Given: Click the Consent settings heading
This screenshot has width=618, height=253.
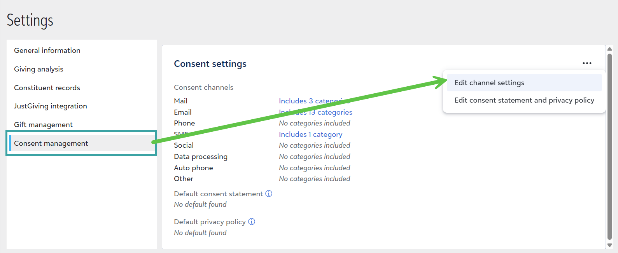Looking at the screenshot, I should point(210,64).
